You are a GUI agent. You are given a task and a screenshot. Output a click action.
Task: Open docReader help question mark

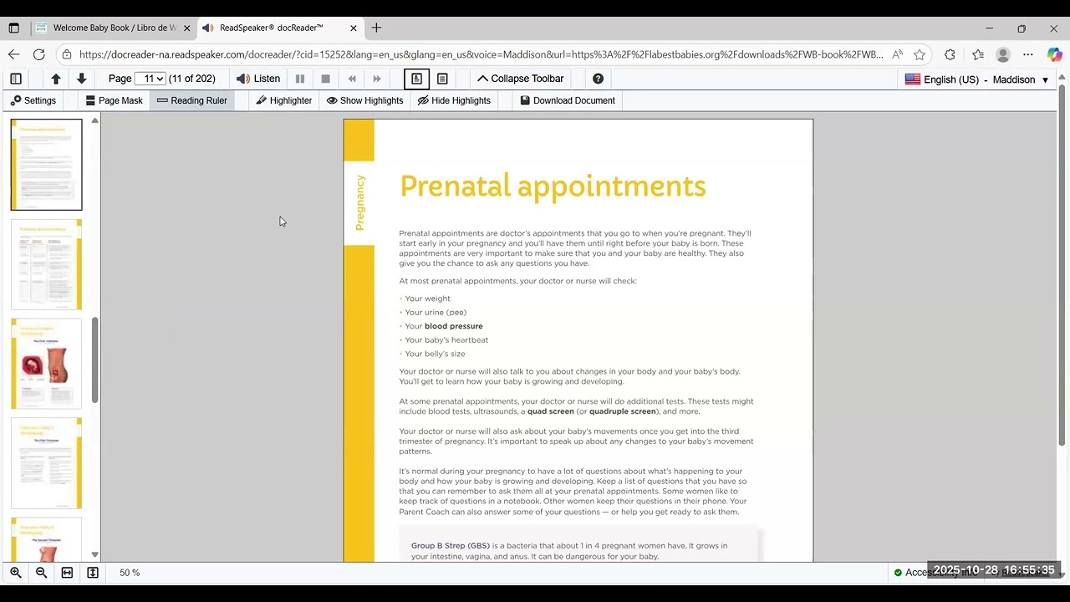click(598, 79)
